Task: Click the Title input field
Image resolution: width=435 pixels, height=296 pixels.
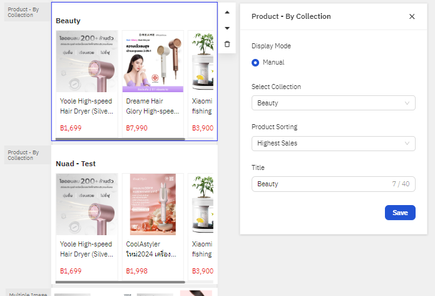Action: click(334, 184)
